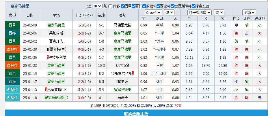Click the 半球 handicap in the 马德里竞技 row
The image size is (268, 116).
click(x=159, y=25)
